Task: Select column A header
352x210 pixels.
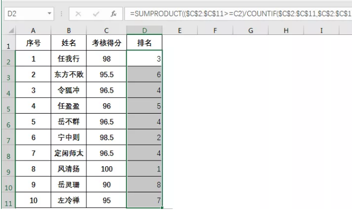Action: pos(33,31)
